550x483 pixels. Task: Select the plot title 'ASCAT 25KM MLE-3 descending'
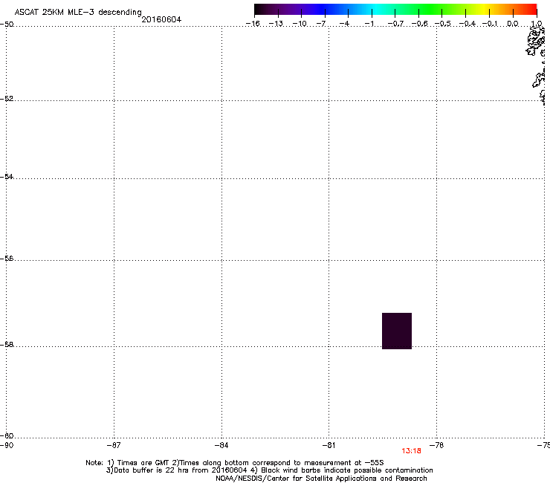[x=78, y=13]
